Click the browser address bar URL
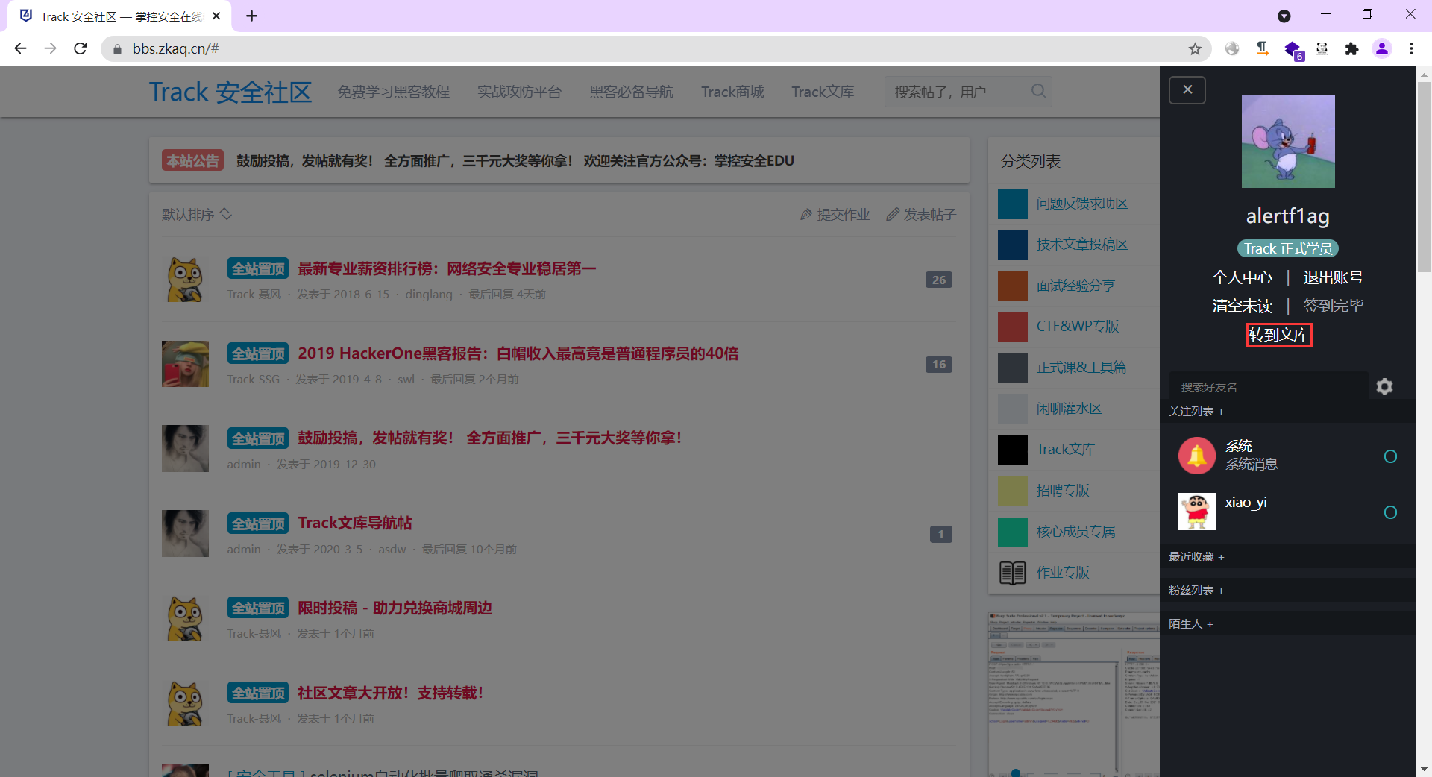Screen dimensions: 1432x777 click(x=176, y=48)
